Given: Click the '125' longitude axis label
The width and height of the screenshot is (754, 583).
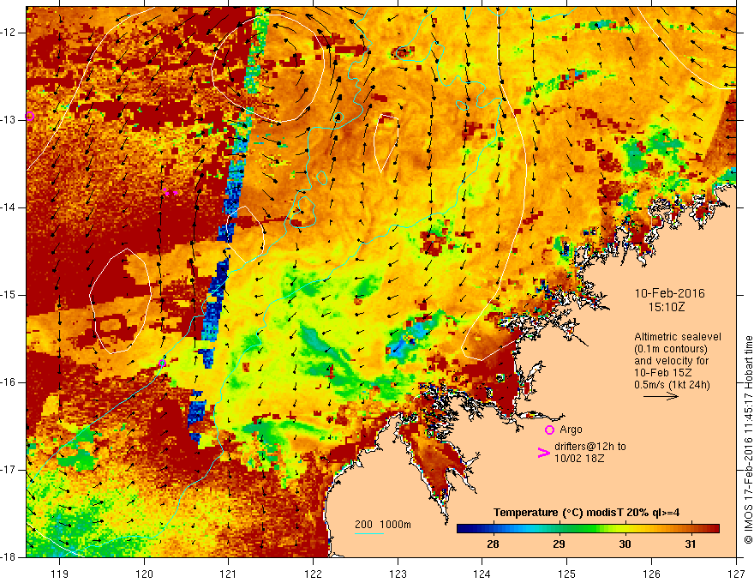Looking at the screenshot, I should (x=567, y=574).
